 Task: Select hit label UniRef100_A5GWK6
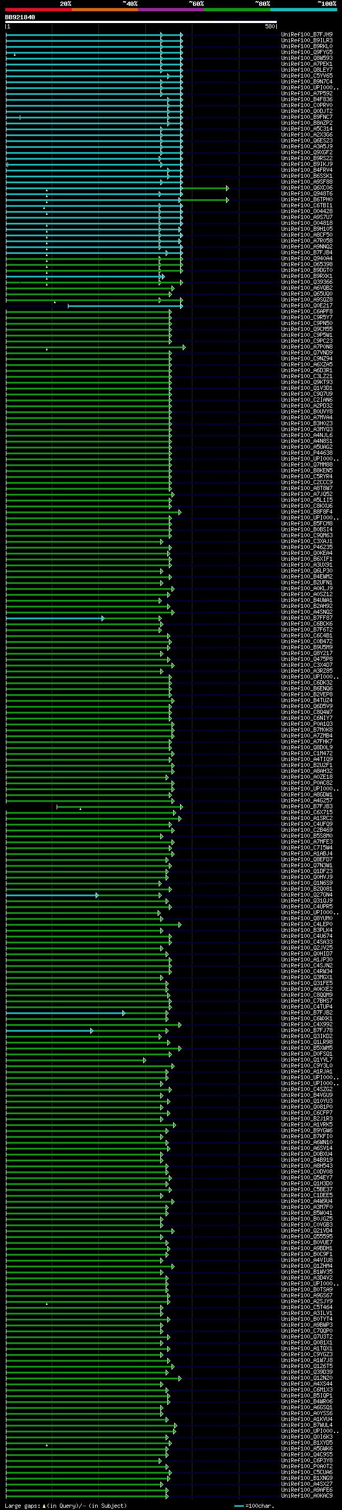pyautogui.click(x=307, y=1448)
